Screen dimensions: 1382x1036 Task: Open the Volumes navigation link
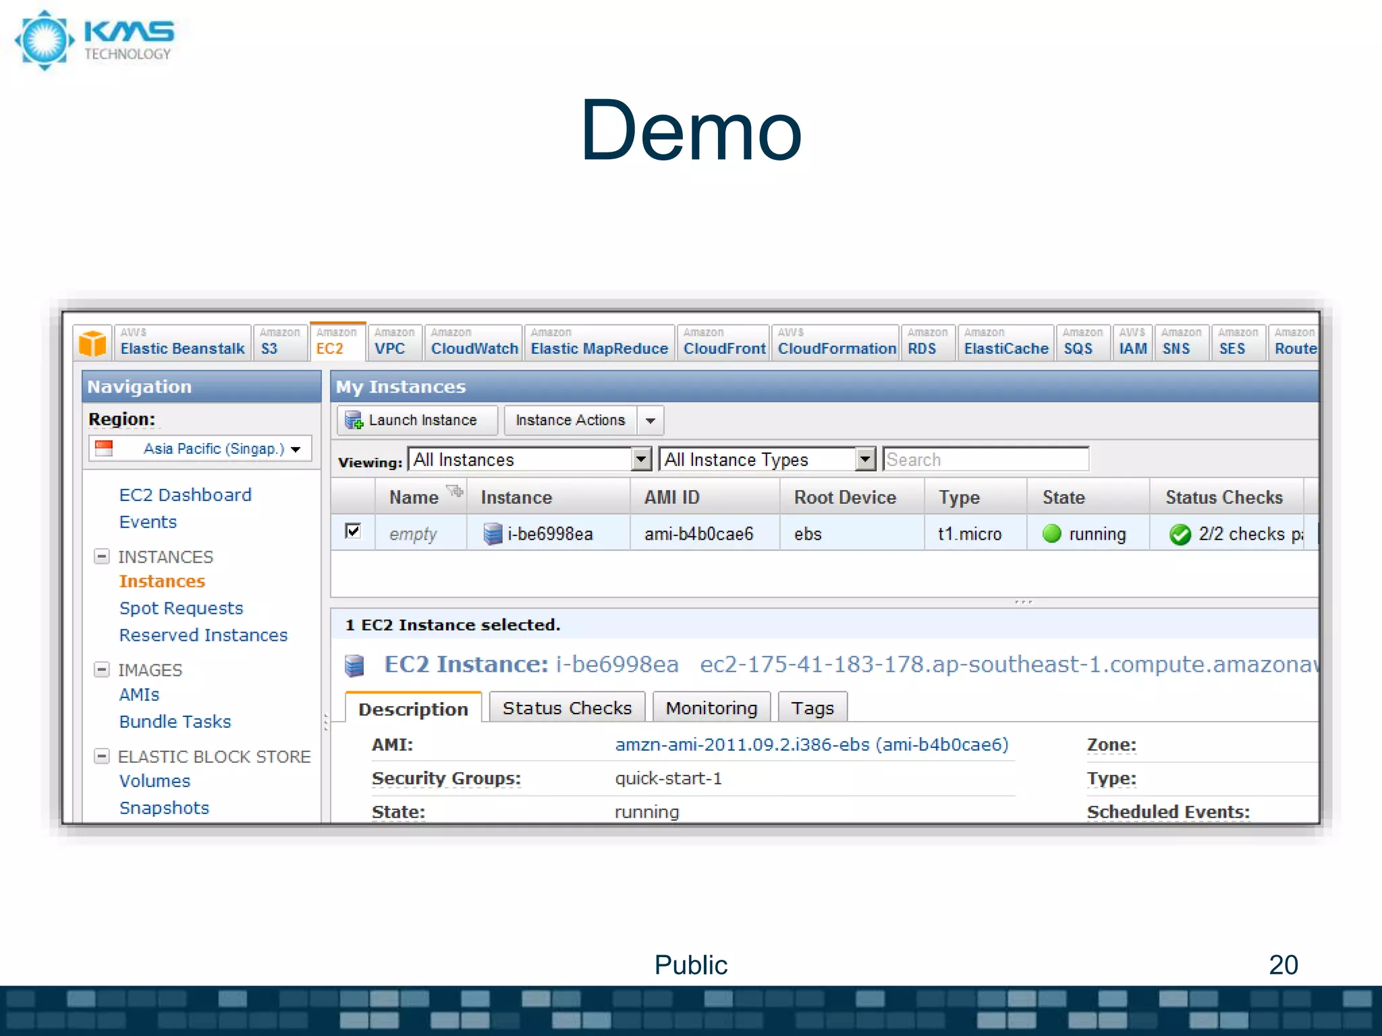[155, 781]
